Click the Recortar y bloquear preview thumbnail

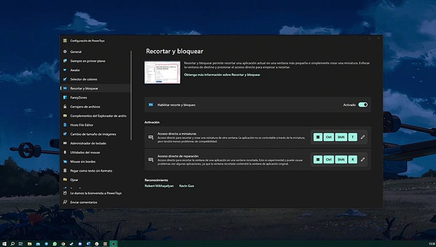[x=162, y=72]
